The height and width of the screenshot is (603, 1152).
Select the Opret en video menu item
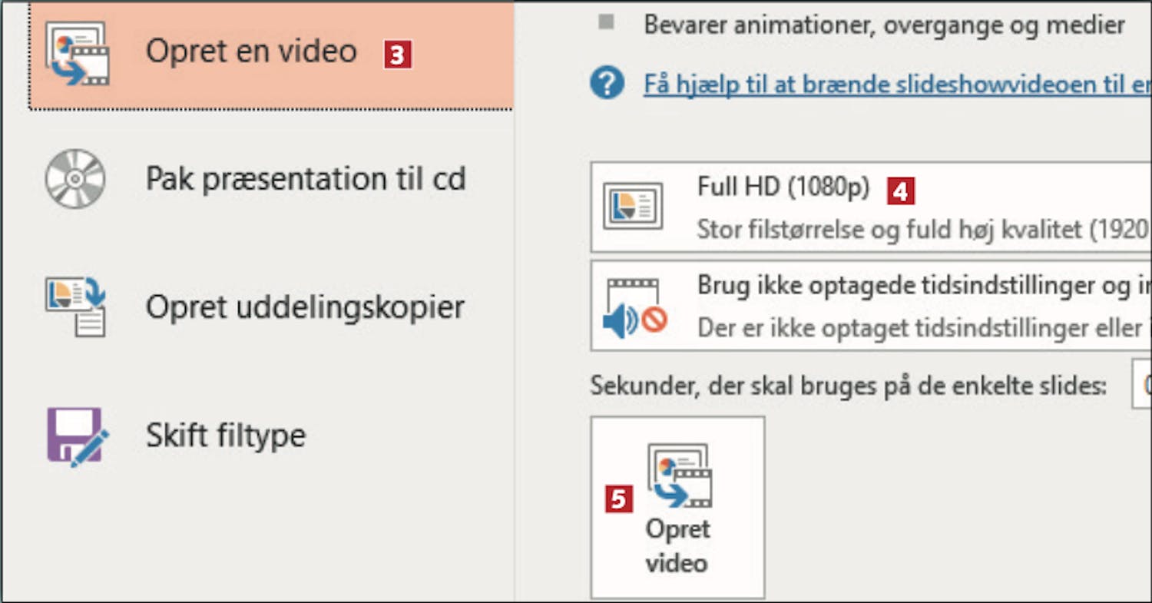[x=252, y=52]
